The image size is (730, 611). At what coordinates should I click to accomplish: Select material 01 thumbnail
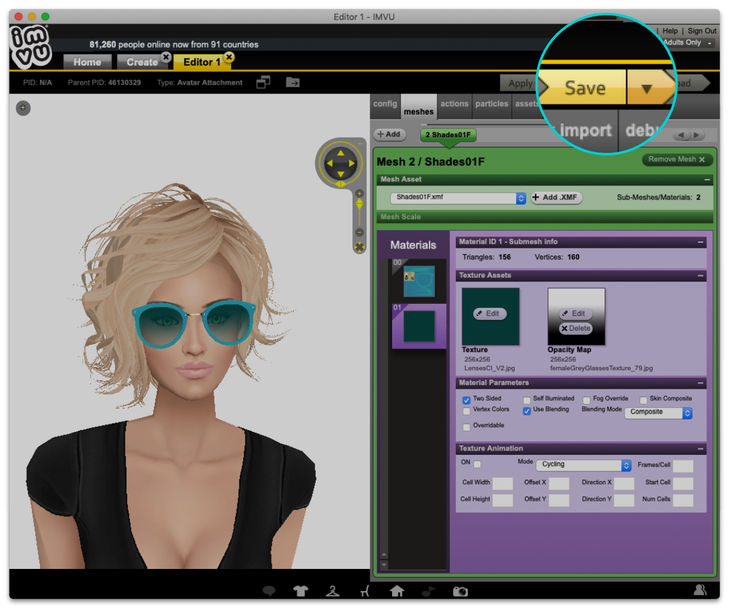point(419,327)
